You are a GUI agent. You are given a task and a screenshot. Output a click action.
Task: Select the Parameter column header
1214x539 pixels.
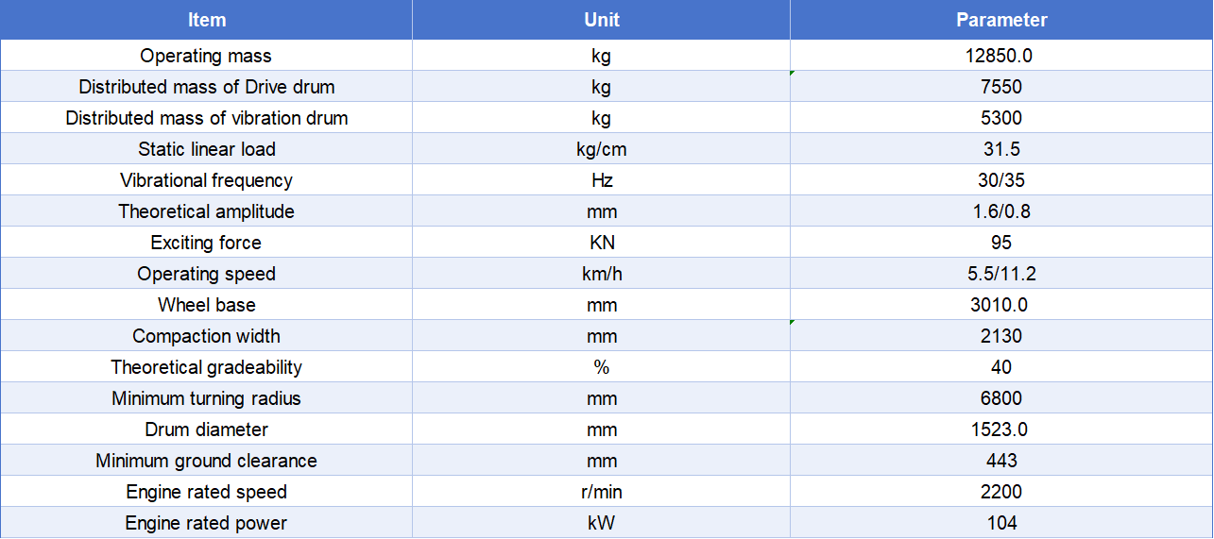click(x=1001, y=20)
